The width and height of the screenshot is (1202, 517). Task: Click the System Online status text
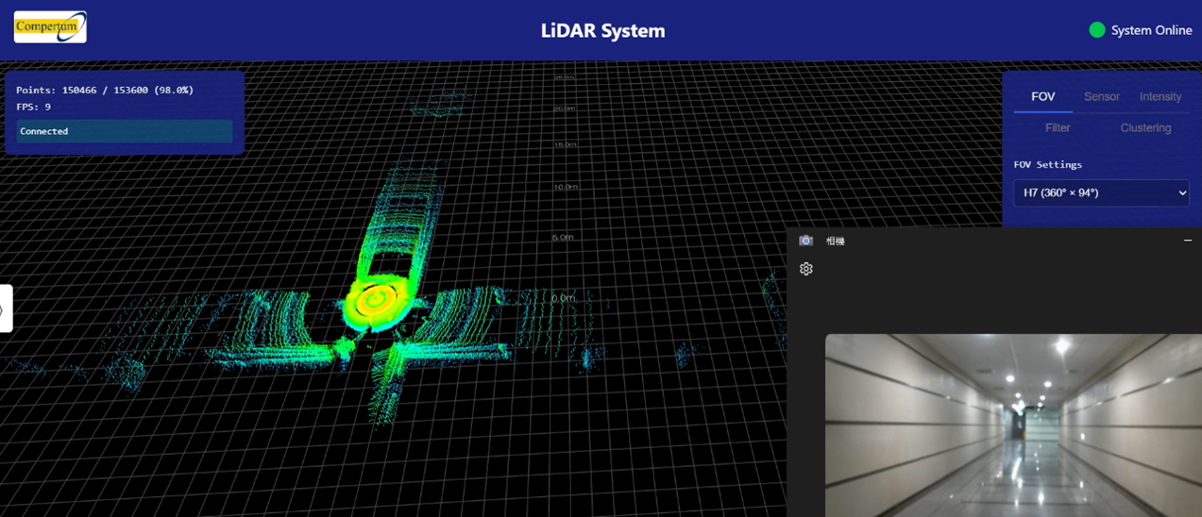1151,30
